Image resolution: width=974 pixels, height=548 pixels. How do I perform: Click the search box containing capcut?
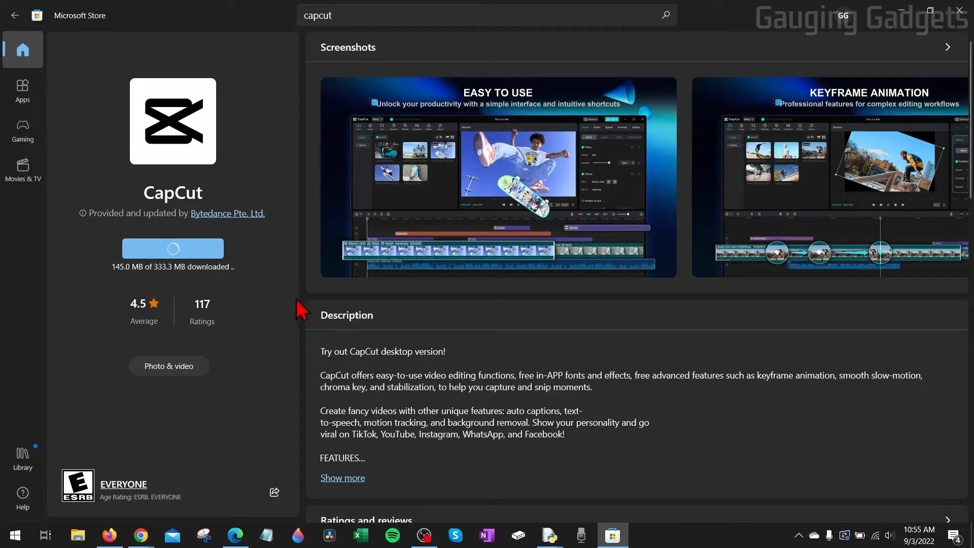477,15
